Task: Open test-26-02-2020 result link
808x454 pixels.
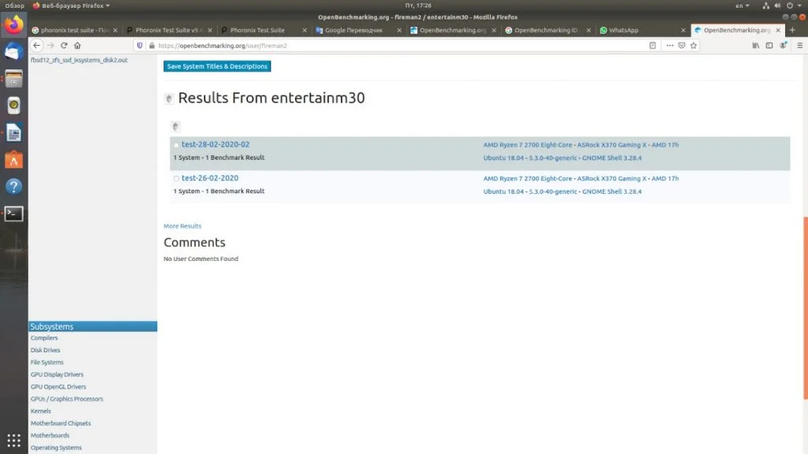Action: tap(210, 178)
